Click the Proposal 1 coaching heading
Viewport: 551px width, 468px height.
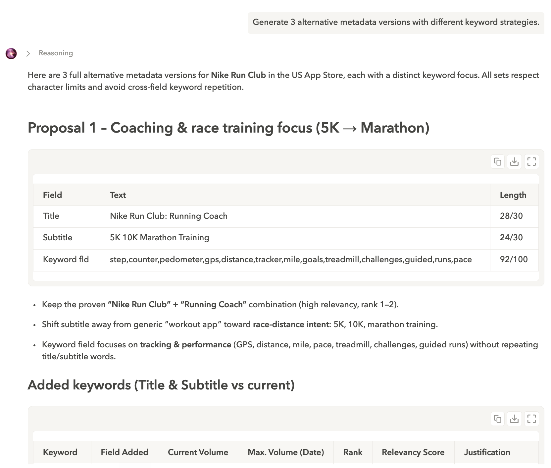(x=228, y=128)
